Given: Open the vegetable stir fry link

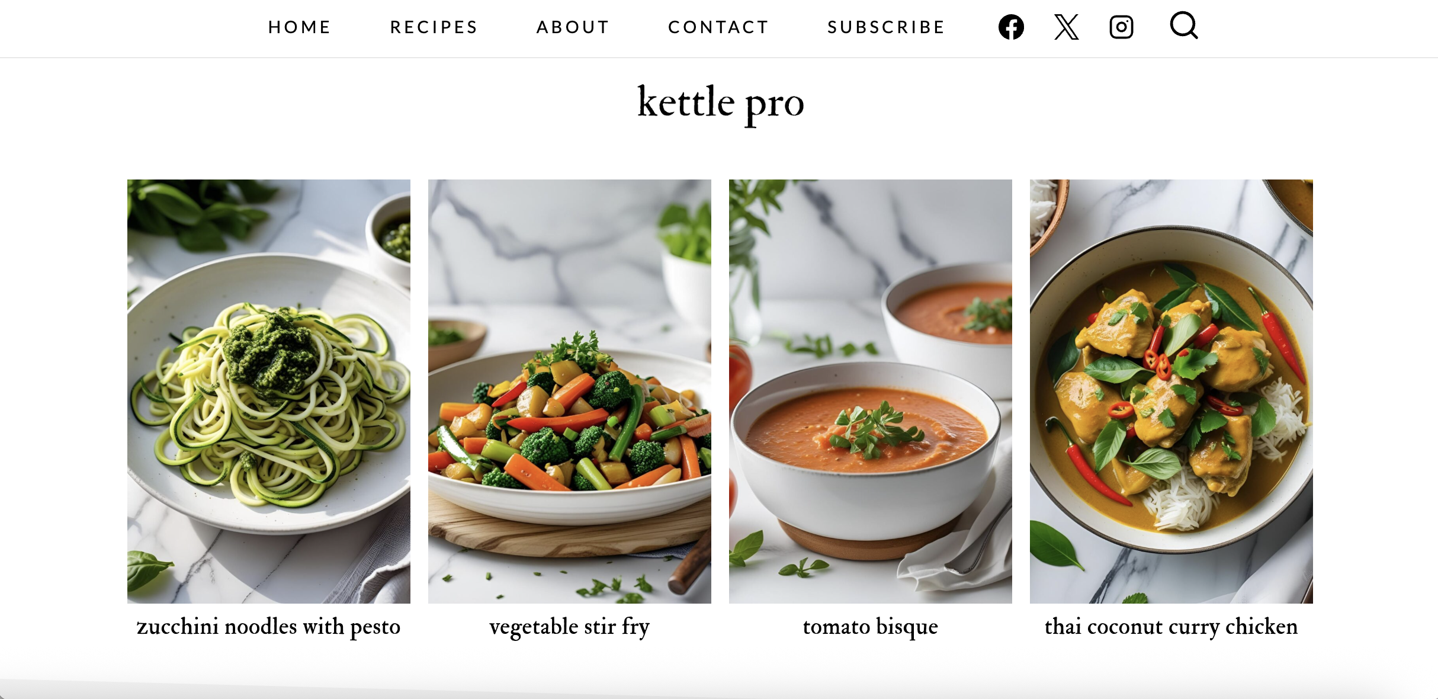Looking at the screenshot, I should 570,627.
